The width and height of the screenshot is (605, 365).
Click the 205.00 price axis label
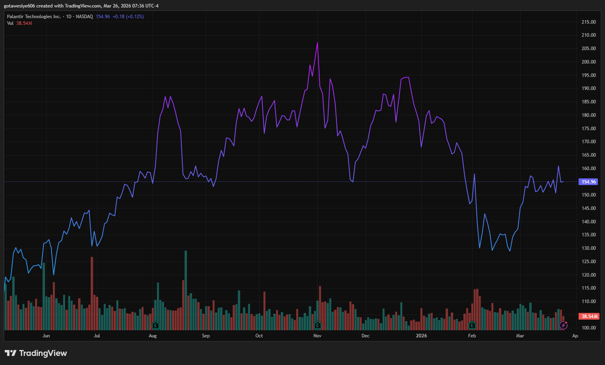(x=589, y=48)
